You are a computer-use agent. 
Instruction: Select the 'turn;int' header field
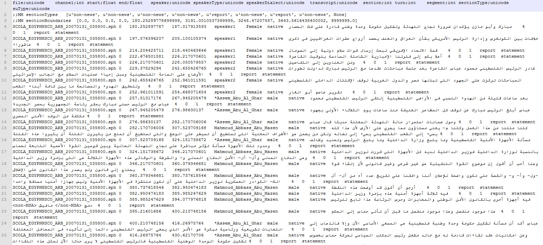(405, 3)
